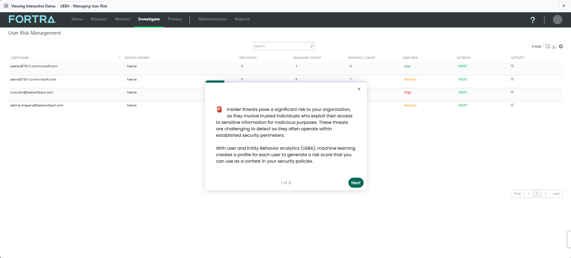
Task: Toggle sort arrow on User Name column
Action: (120, 57)
